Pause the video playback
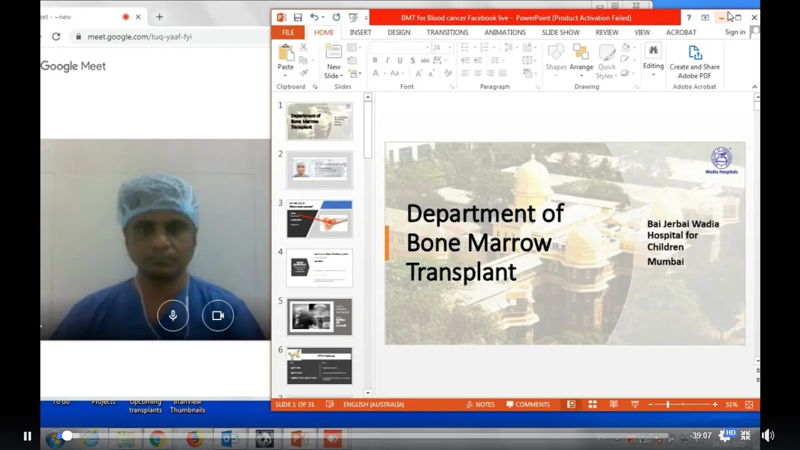Image resolution: width=800 pixels, height=450 pixels. coord(27,436)
